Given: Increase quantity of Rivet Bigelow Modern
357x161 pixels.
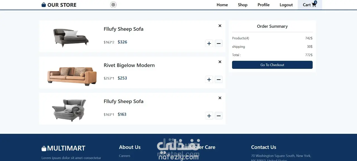Looking at the screenshot, I should (209, 80).
